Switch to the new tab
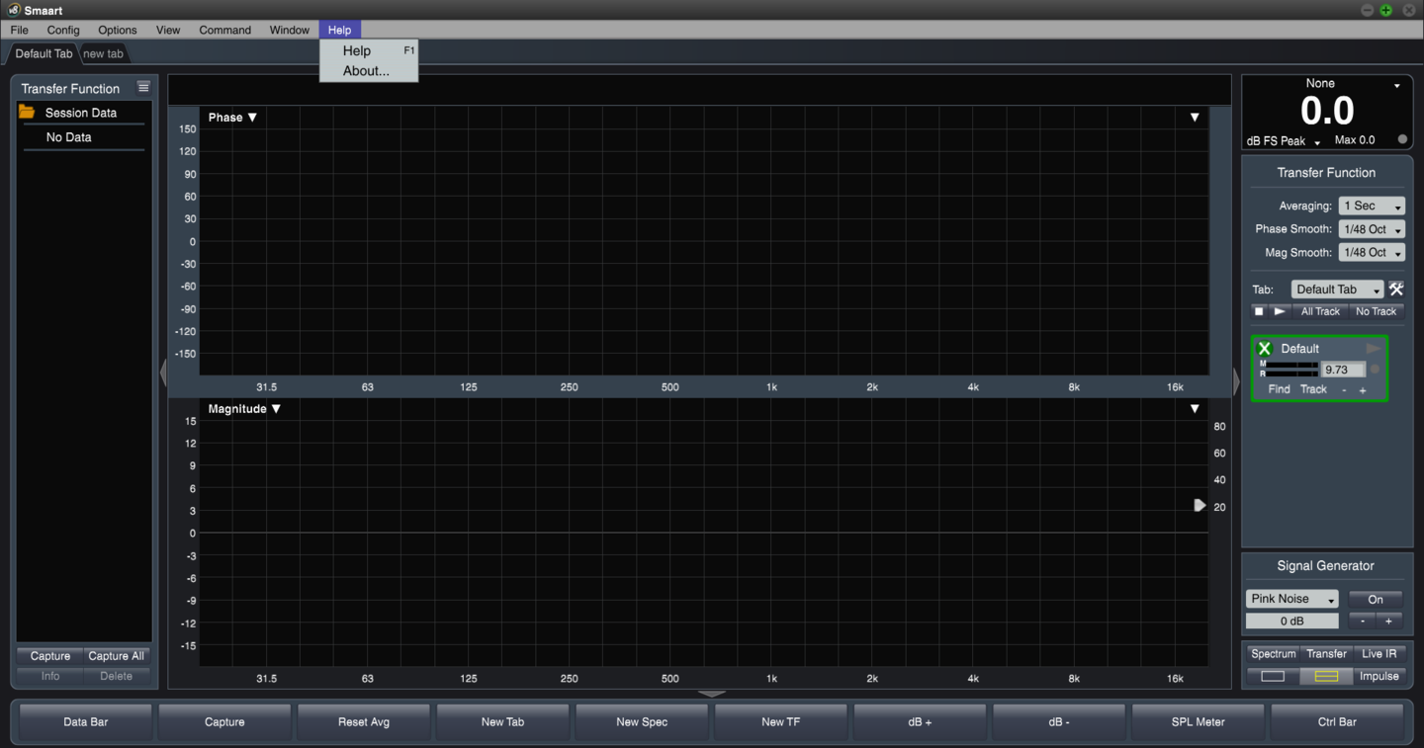Viewport: 1424px width, 748px height. coord(103,53)
